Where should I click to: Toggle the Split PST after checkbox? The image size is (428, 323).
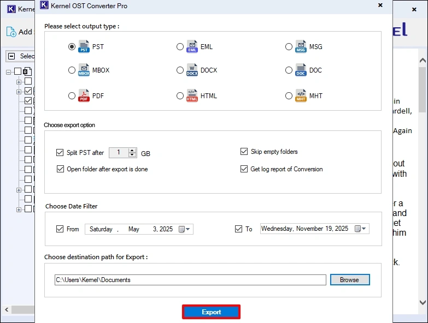pos(60,153)
